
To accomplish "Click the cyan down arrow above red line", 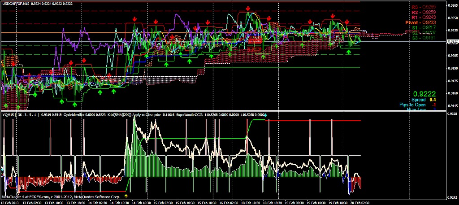I will (x=265, y=115).
